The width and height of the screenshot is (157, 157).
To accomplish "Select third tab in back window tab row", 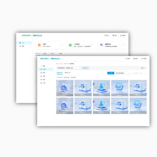I will click(x=52, y=54).
